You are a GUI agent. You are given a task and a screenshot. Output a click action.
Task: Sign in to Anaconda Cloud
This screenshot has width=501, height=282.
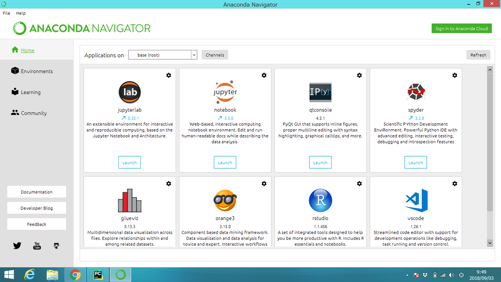(461, 28)
